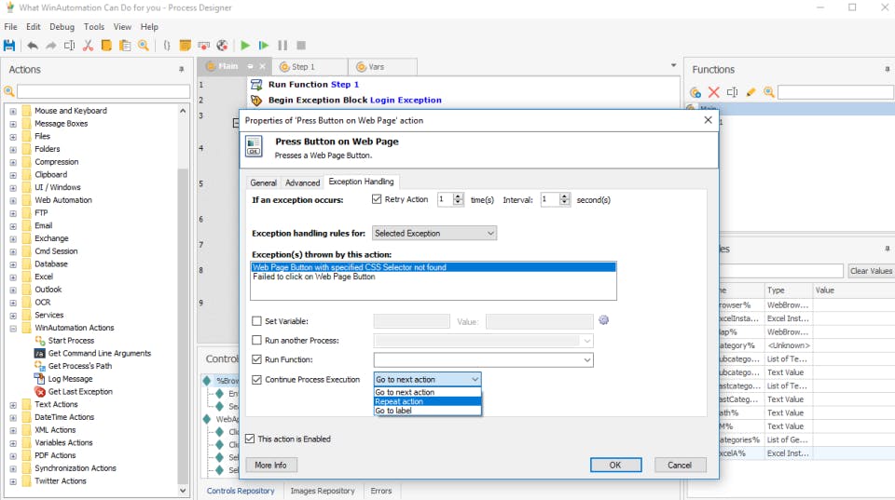Viewport: 895px width, 500px height.
Task: Click the pencil edit function icon
Action: pos(750,92)
